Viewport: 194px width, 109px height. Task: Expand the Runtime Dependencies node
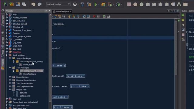click(10, 80)
